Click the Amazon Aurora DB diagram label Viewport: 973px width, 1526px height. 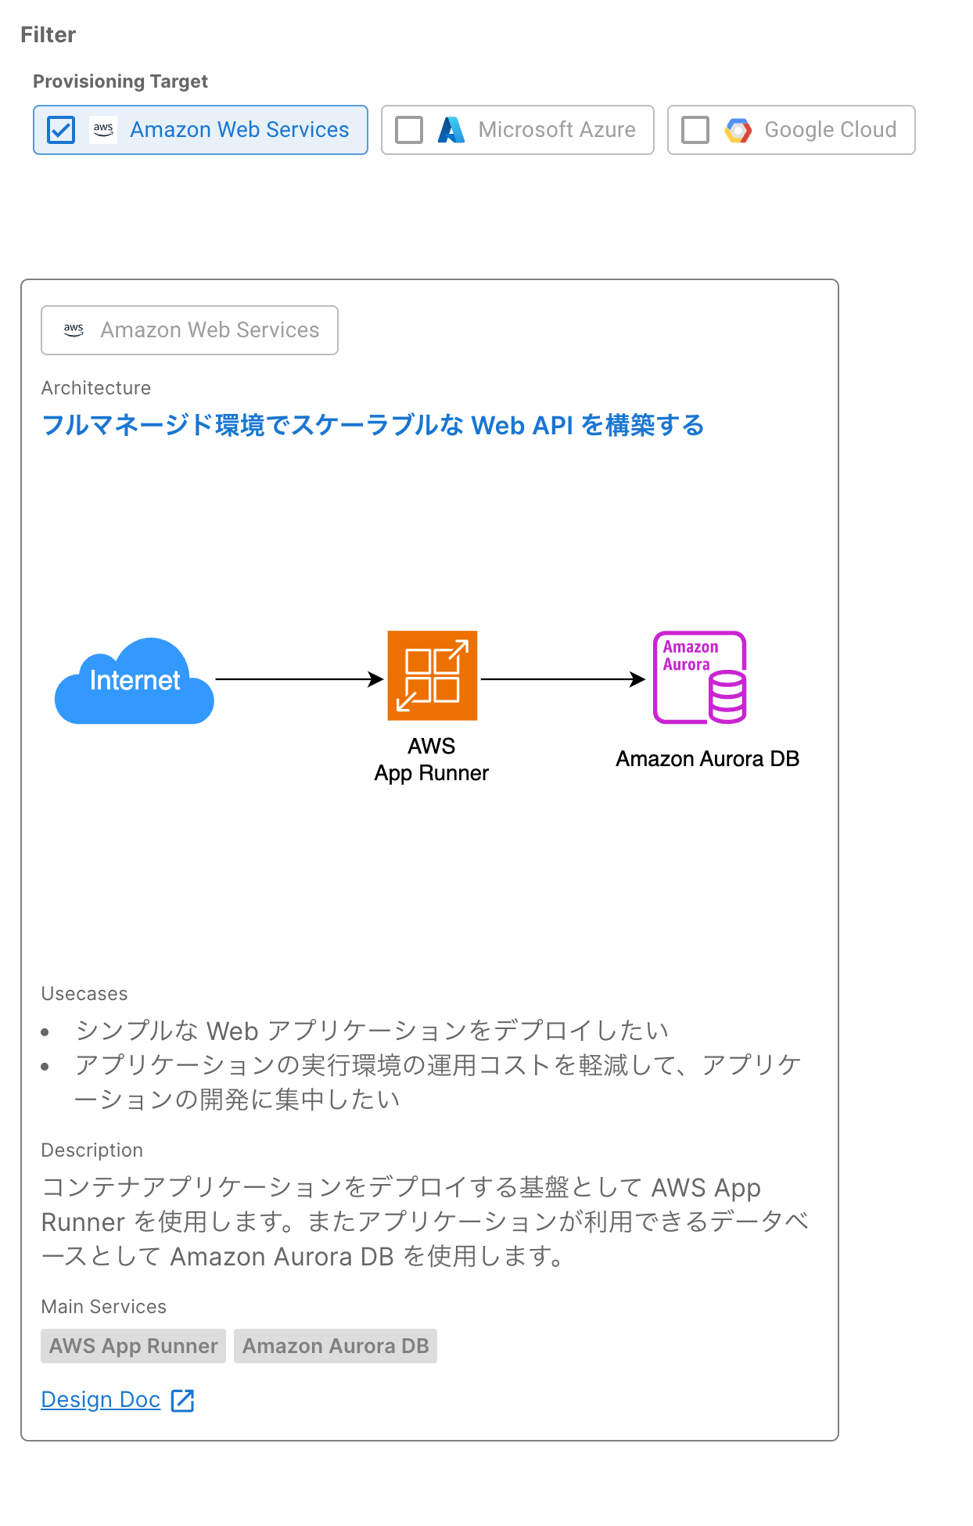[707, 759]
